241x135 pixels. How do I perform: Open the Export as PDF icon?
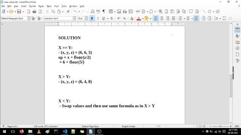tap(29, 12)
